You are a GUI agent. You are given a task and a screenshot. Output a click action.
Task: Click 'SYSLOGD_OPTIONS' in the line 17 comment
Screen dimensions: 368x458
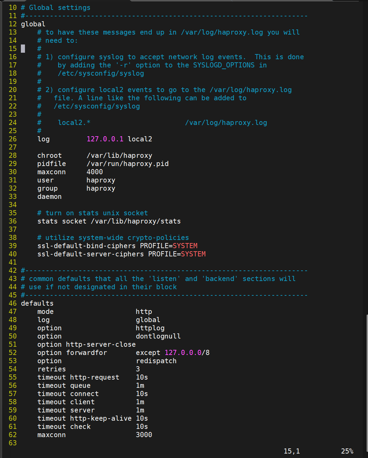tap(224, 65)
